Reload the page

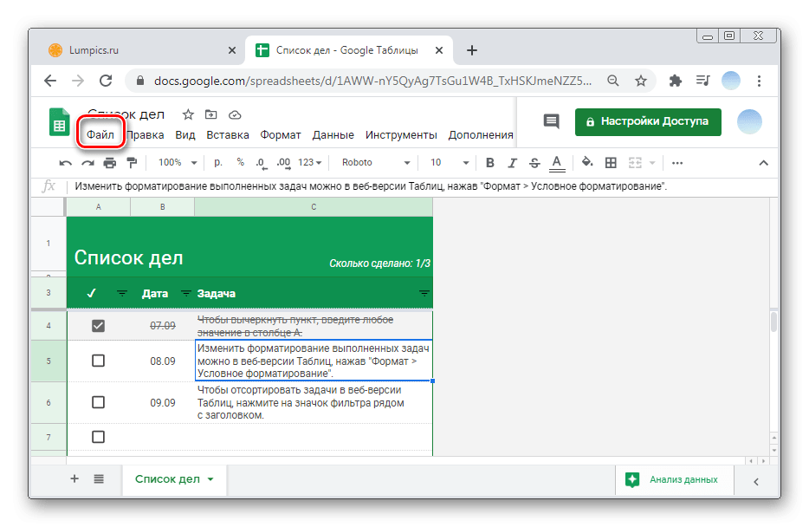click(x=106, y=81)
